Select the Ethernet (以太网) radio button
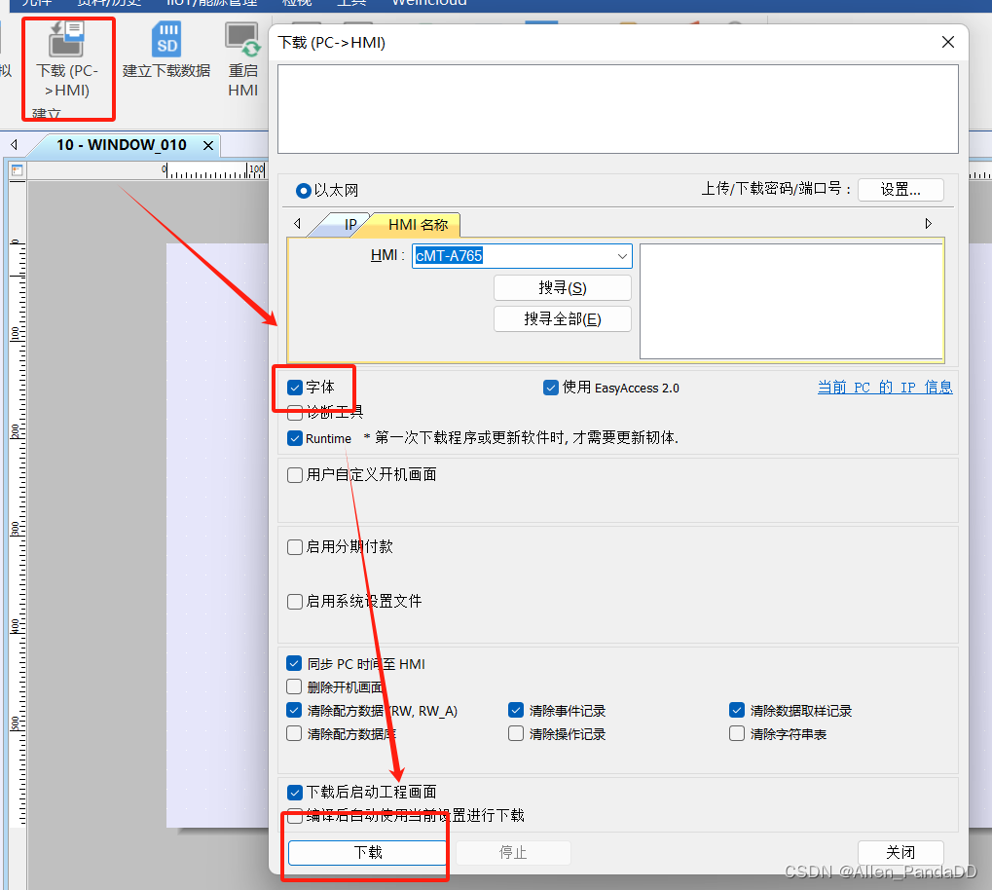 click(304, 191)
